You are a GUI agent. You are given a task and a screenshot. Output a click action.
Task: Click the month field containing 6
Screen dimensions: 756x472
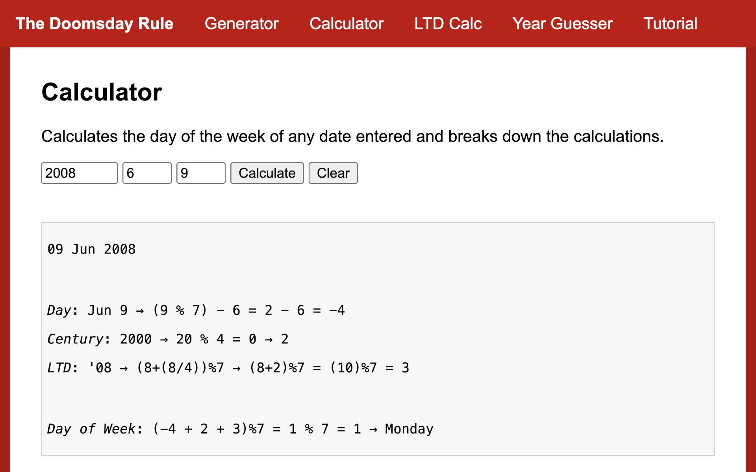146,173
